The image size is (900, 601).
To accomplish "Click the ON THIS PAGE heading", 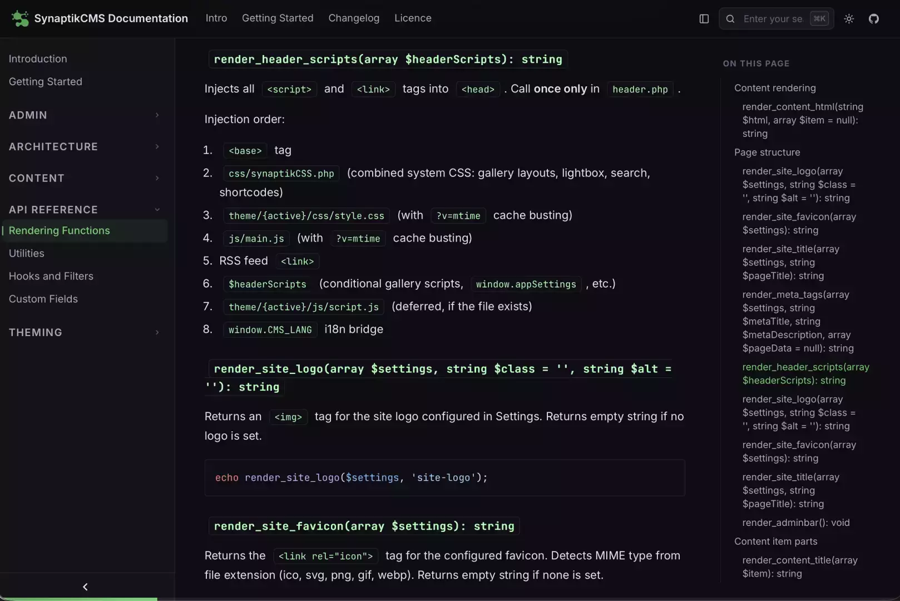I will tap(756, 63).
